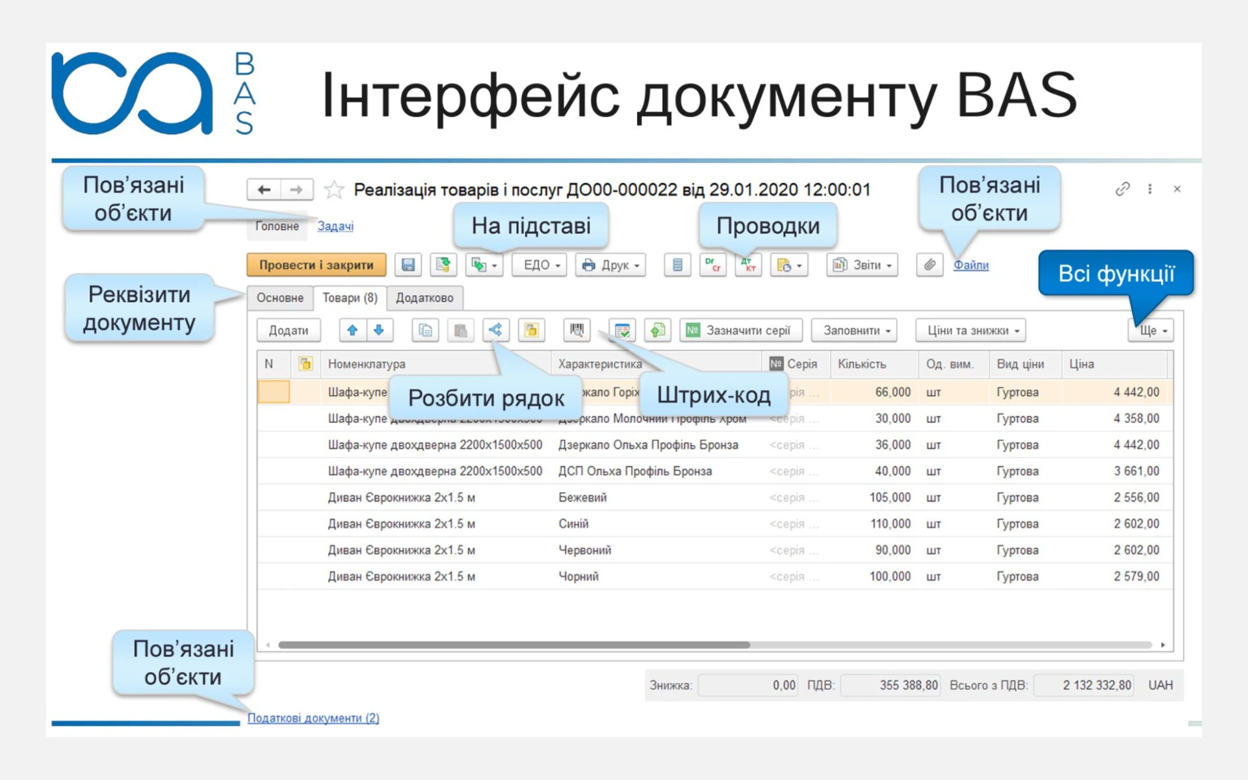Select the Головне navigation tab

click(x=277, y=226)
